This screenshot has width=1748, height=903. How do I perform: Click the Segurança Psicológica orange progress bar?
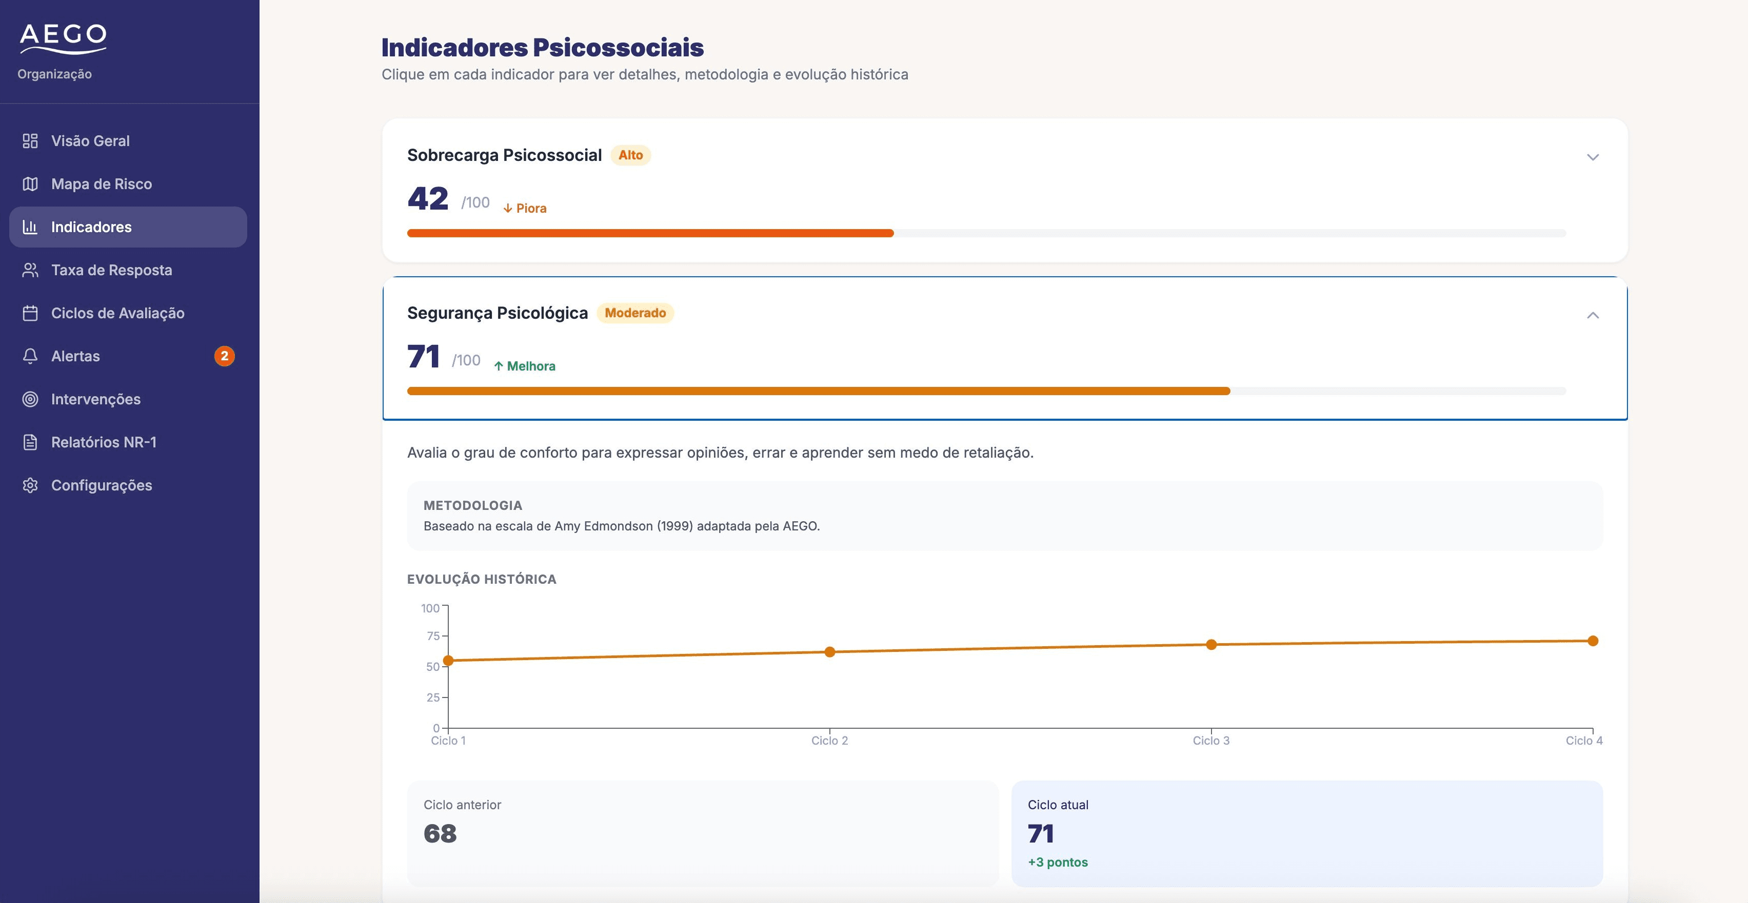coord(819,391)
